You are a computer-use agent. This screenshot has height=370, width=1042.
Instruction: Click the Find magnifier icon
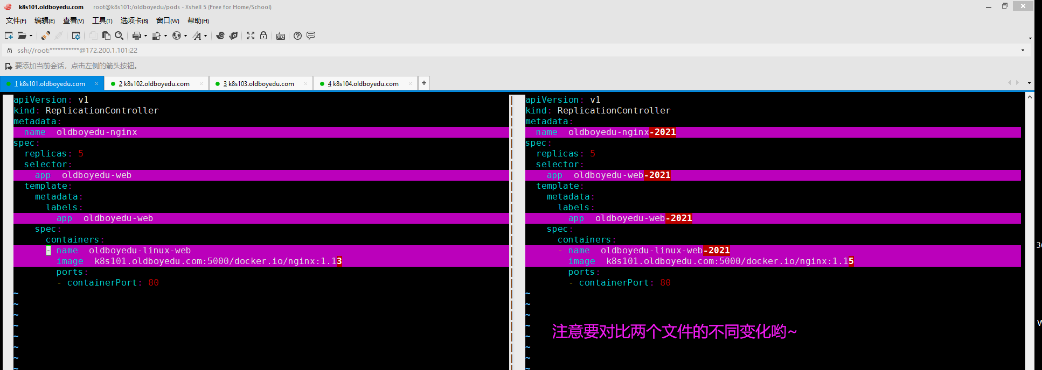[x=119, y=35]
